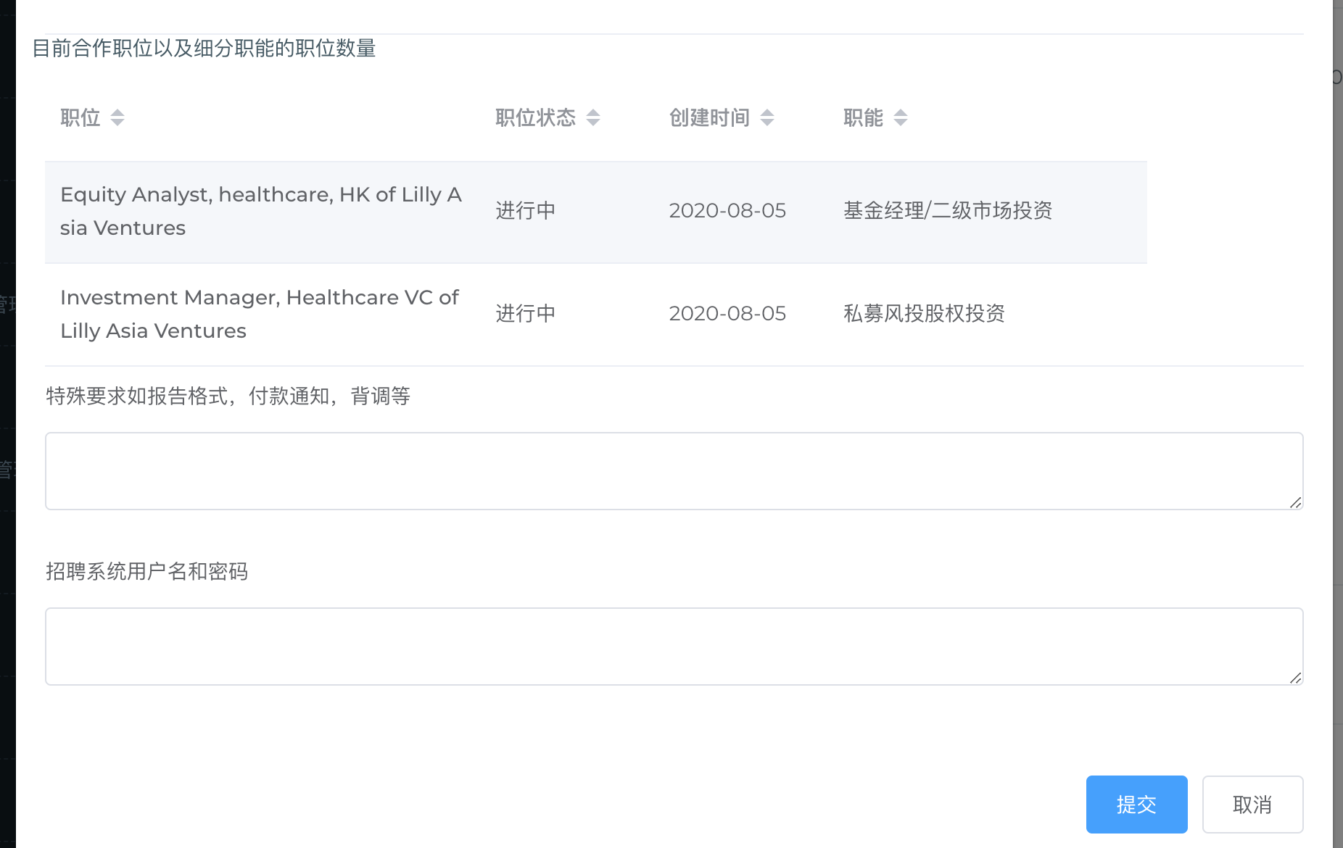1343x848 pixels.
Task: Sort table by 职位 column header
Action: (x=80, y=117)
